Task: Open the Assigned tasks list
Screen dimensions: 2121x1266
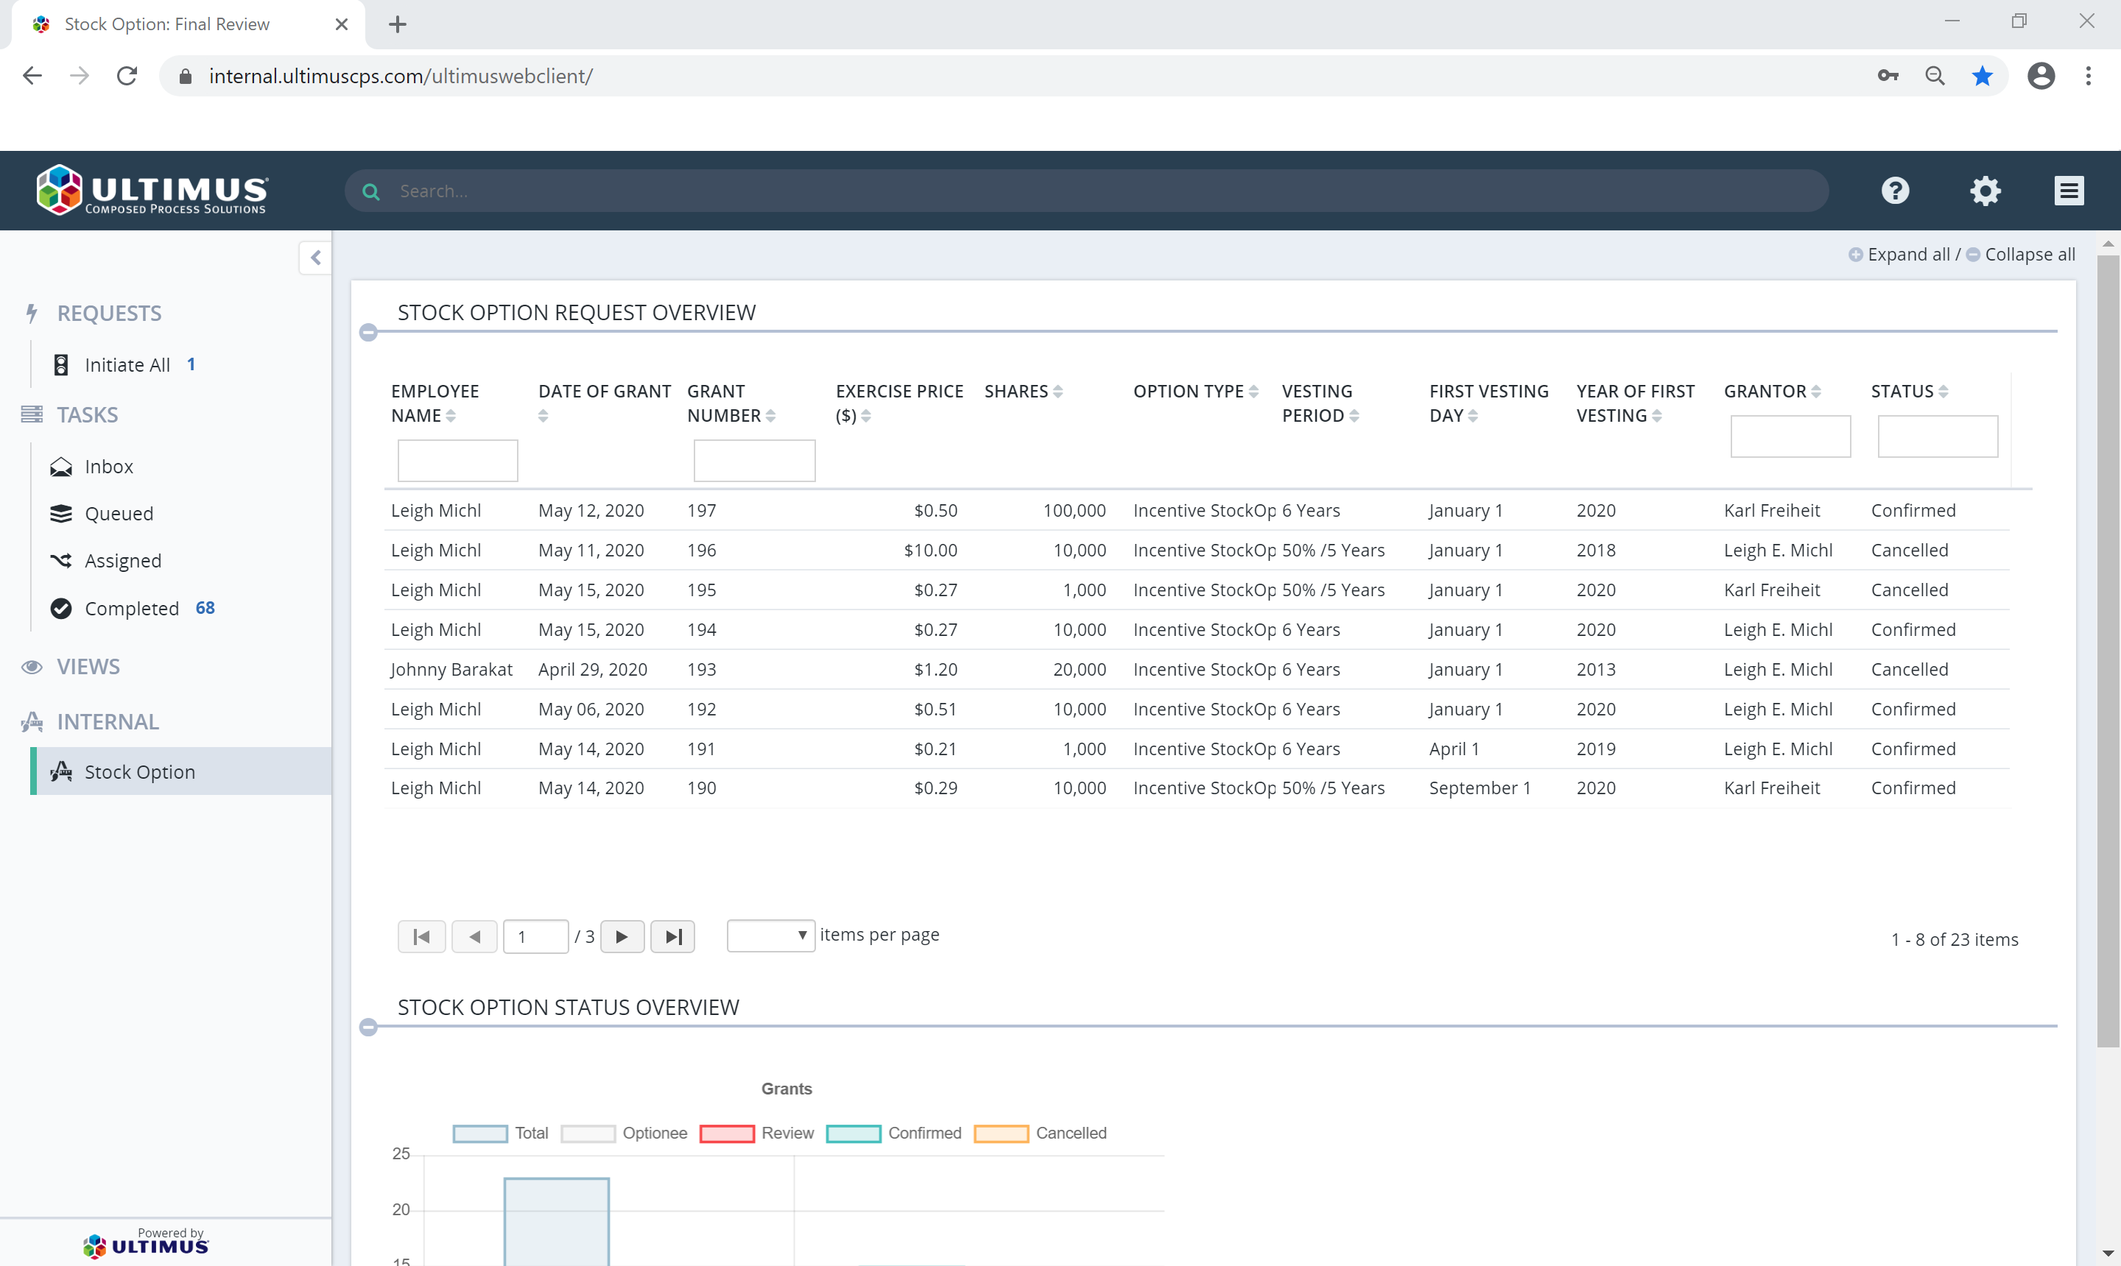Action: pos(122,560)
